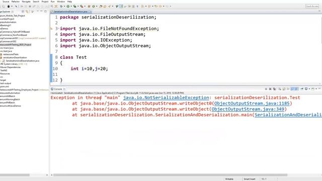Click the Package Explorer horizontal scrollbar
Image resolution: width=322 pixels, height=181 pixels.
point(15,175)
